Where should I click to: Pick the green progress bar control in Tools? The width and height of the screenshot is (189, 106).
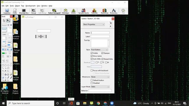(x=4, y=53)
